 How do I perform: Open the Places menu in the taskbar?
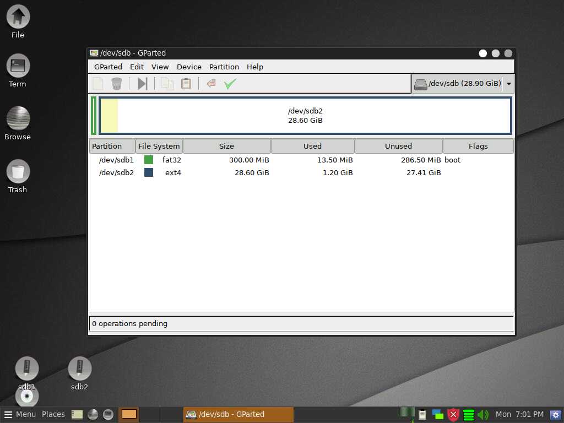(53, 414)
